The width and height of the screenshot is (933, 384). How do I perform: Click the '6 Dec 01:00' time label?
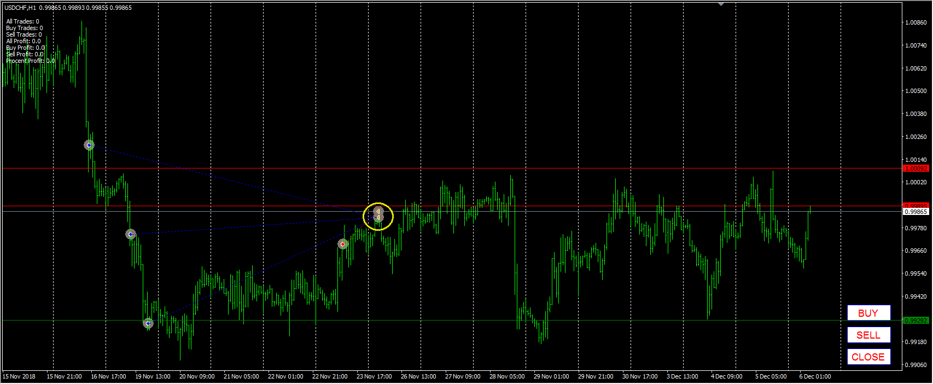click(815, 376)
